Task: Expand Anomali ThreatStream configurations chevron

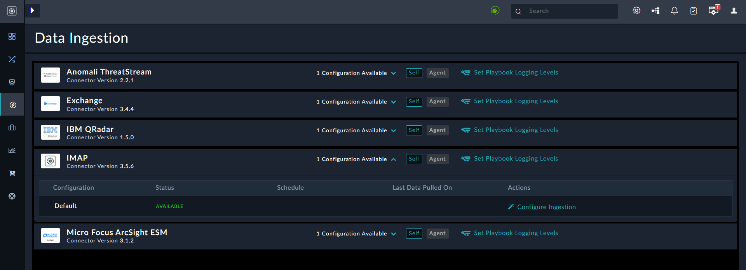Action: pyautogui.click(x=394, y=73)
